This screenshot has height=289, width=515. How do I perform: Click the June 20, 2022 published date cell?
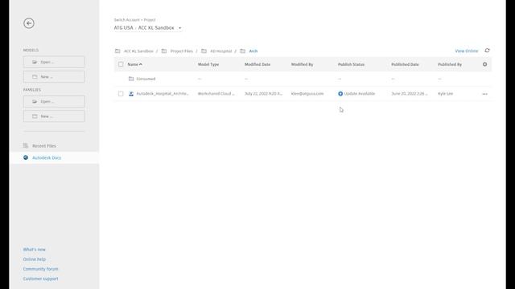tap(410, 94)
